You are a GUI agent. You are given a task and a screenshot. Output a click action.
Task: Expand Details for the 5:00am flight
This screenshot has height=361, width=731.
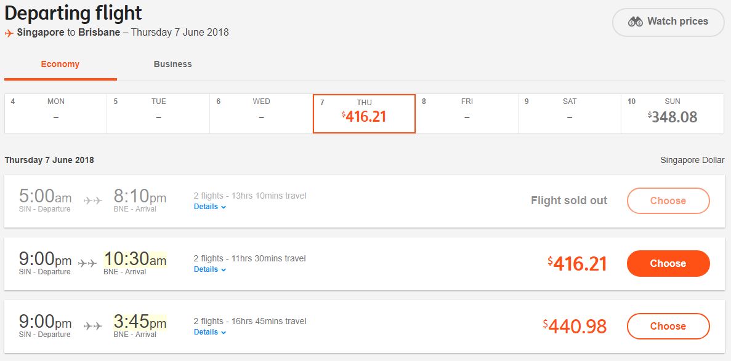[209, 207]
